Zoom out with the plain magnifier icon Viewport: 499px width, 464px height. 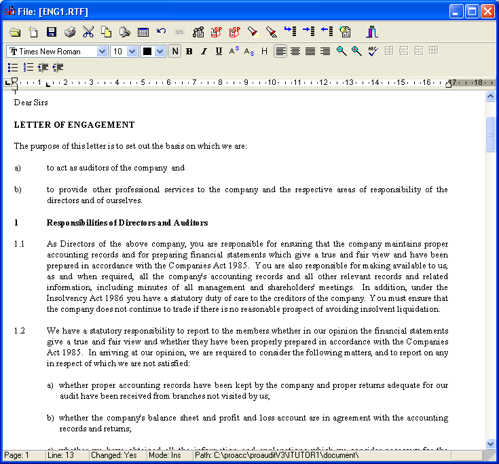tap(341, 51)
